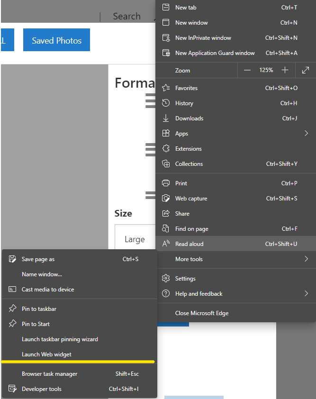316x399 pixels.
Task: Select Launch Web widget
Action: (46, 354)
